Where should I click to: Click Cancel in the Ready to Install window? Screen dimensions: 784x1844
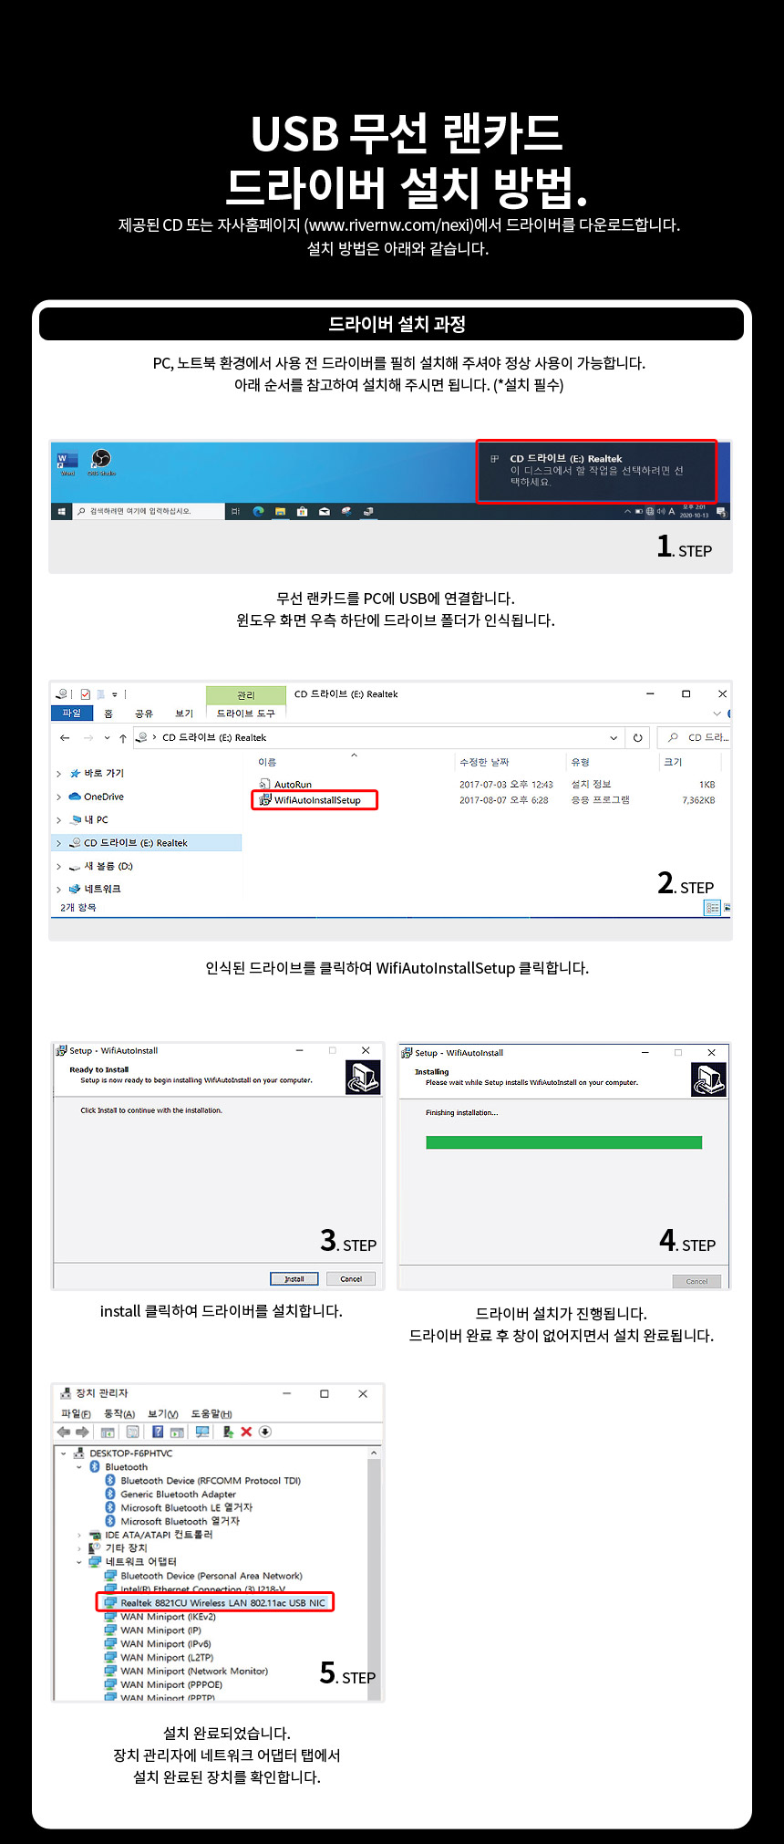click(351, 1278)
